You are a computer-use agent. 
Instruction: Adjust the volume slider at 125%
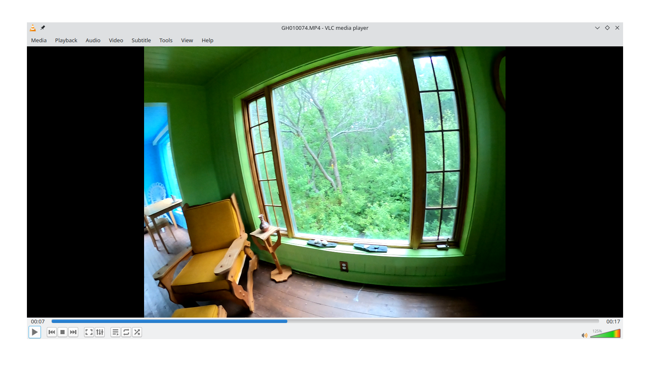[605, 333]
